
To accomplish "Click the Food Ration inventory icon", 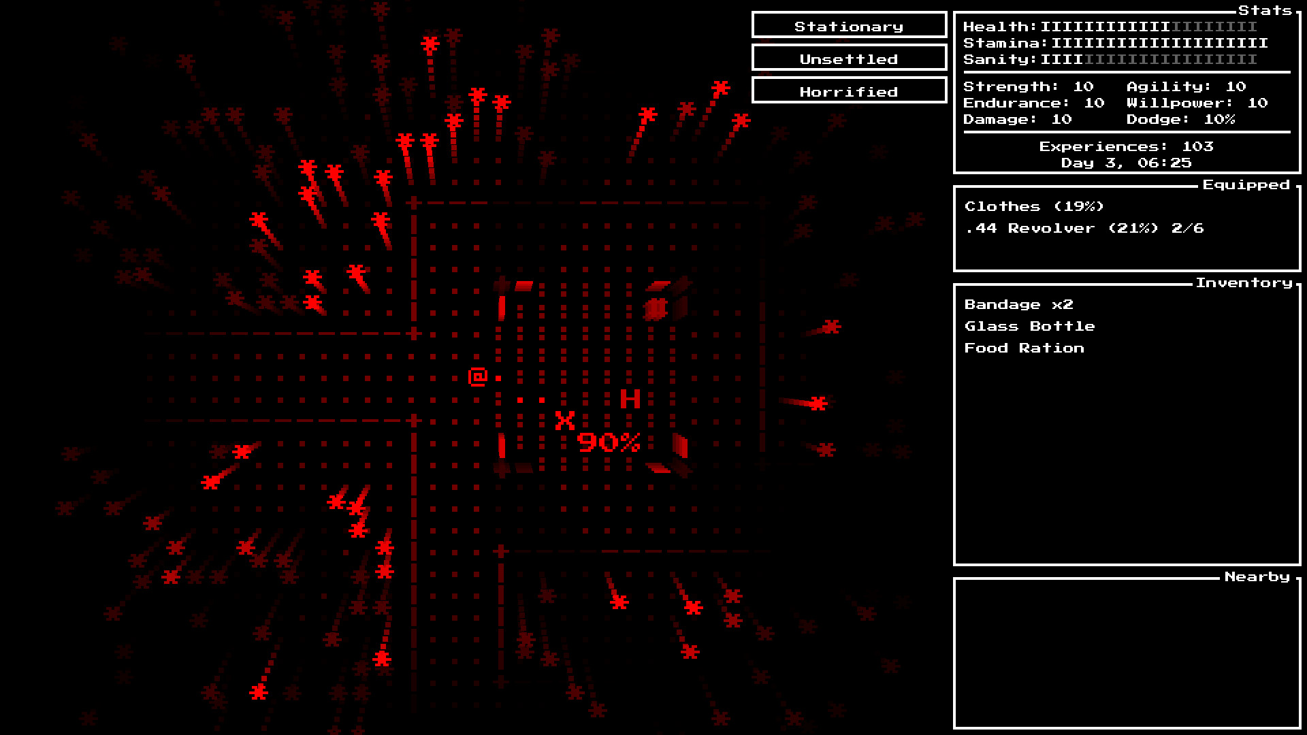I will pyautogui.click(x=1025, y=347).
